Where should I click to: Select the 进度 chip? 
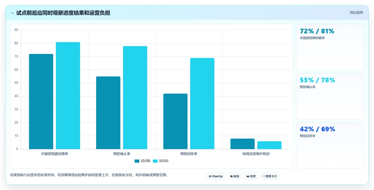coord(251,176)
